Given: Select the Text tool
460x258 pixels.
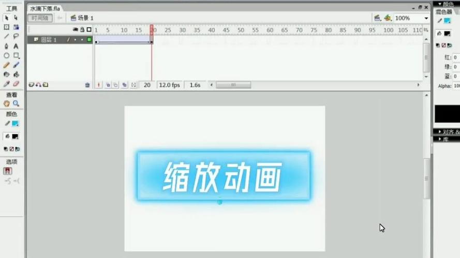Looking at the screenshot, I should (x=16, y=46).
